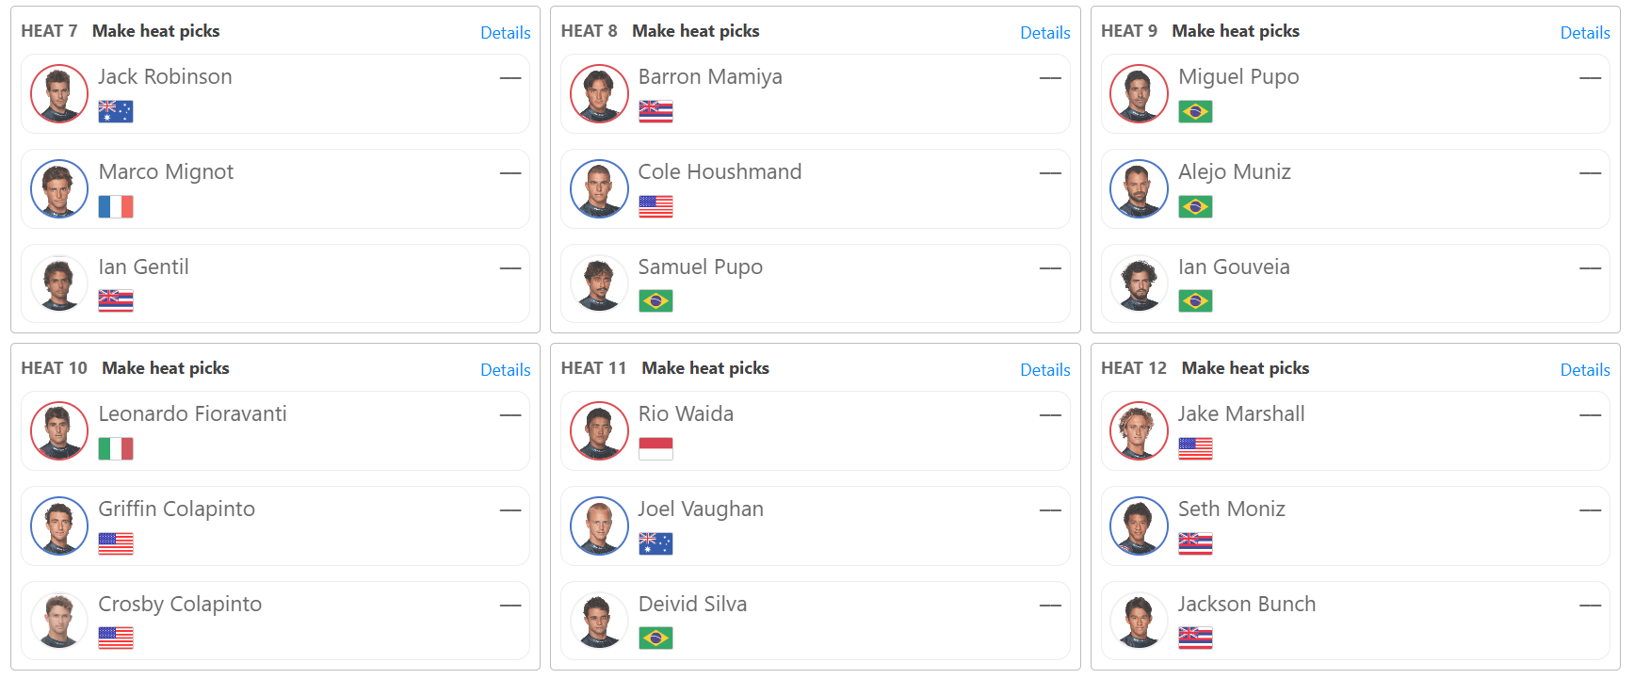1634x679 pixels.
Task: Pick Alejo Muniz surfer card
Action: [1355, 188]
